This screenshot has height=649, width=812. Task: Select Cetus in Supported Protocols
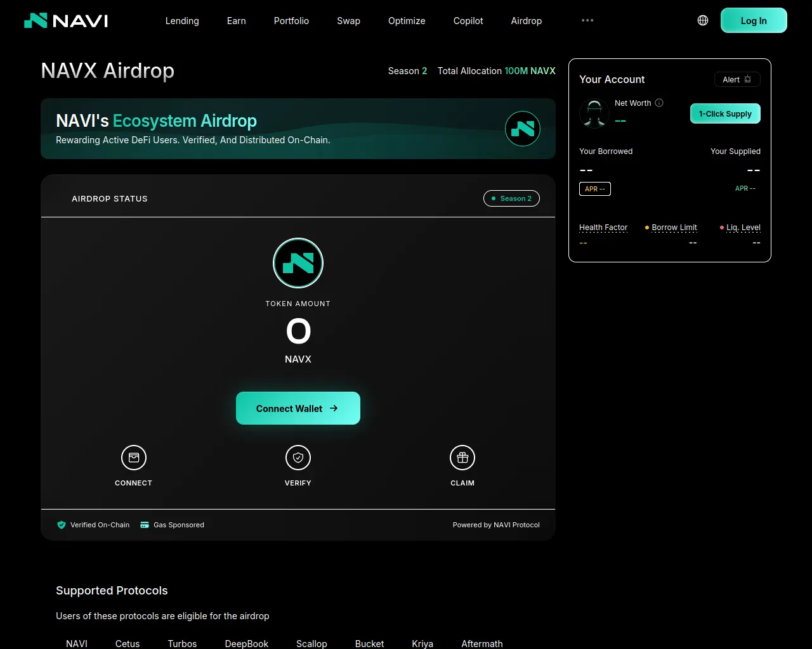(128, 643)
